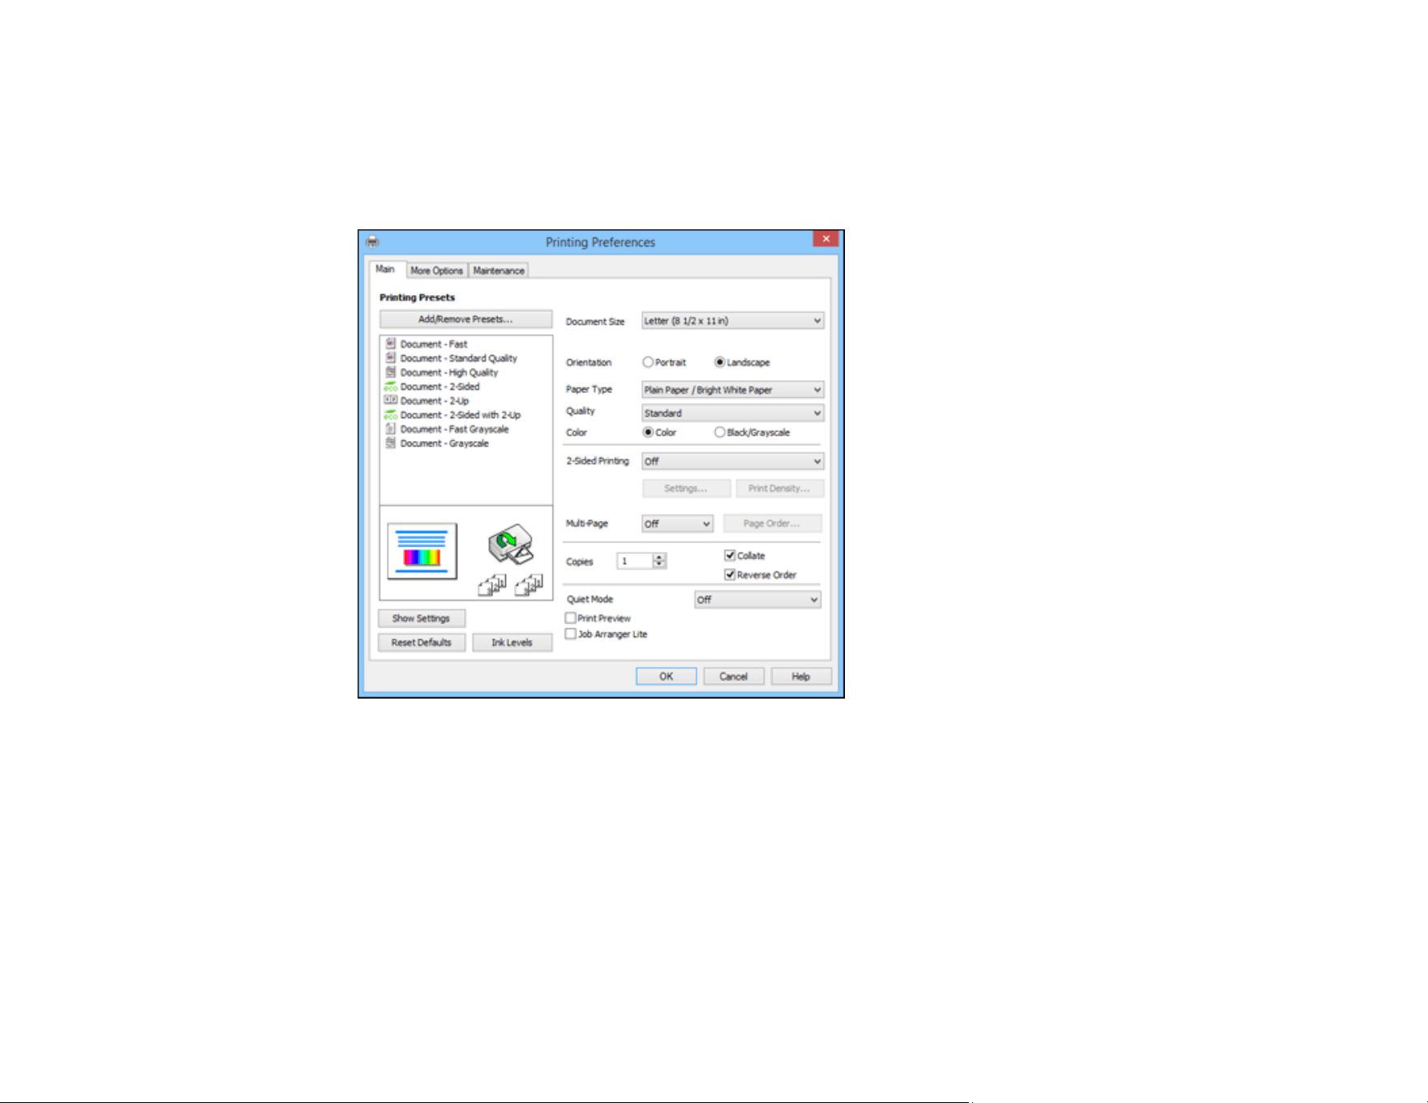This screenshot has width=1428, height=1103.
Task: Switch to the More Options tab
Action: click(436, 271)
